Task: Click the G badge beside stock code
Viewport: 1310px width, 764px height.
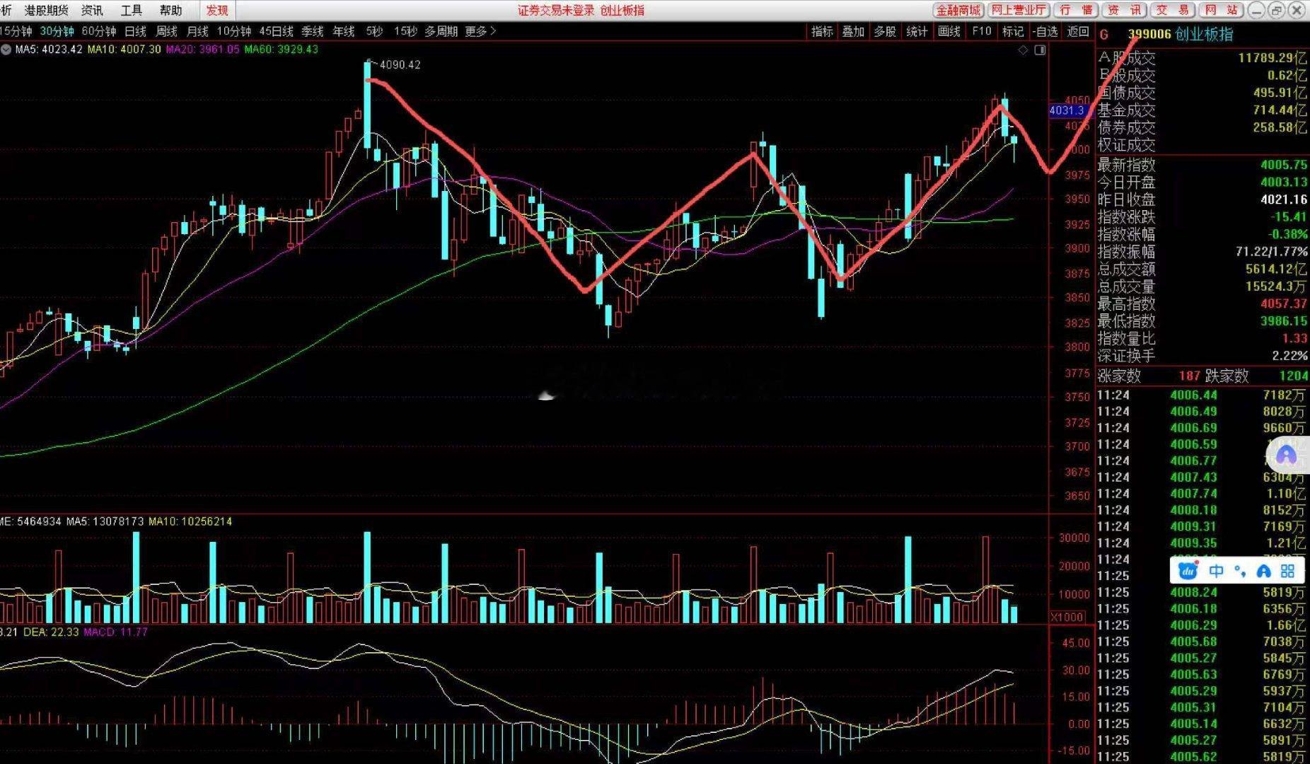Action: pos(1104,35)
